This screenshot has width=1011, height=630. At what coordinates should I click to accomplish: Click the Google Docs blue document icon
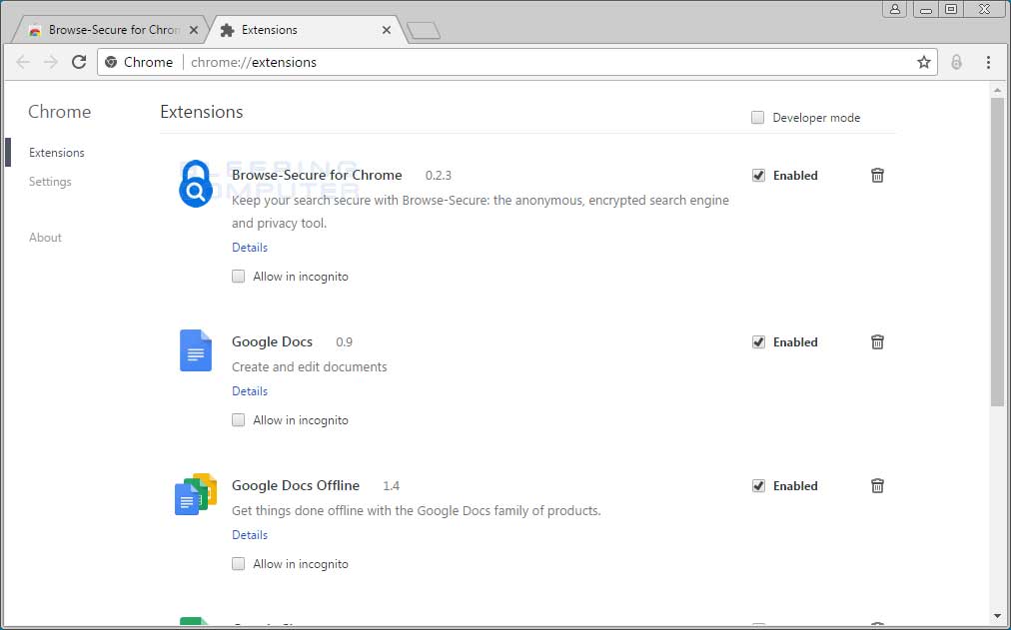196,350
